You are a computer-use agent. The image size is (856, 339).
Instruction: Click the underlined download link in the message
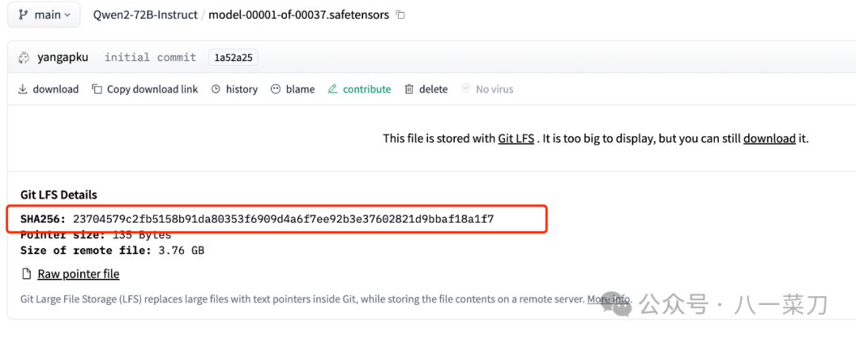click(x=769, y=139)
